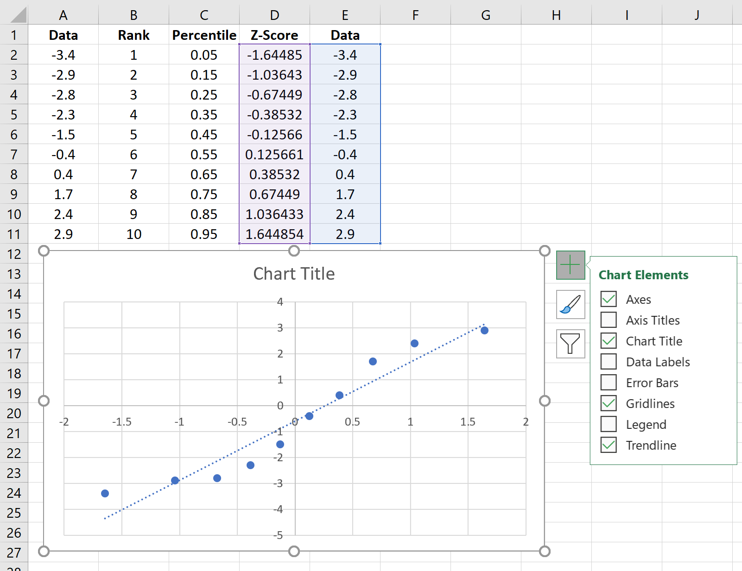Select column header D
Image resolution: width=742 pixels, height=571 pixels.
click(x=274, y=14)
